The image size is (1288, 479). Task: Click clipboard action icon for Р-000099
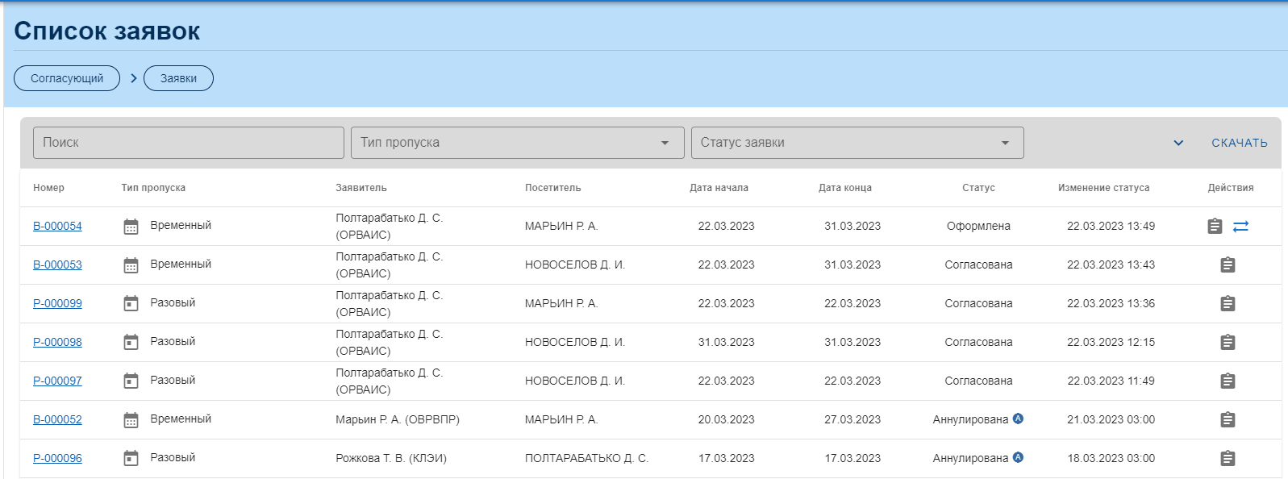click(1228, 304)
